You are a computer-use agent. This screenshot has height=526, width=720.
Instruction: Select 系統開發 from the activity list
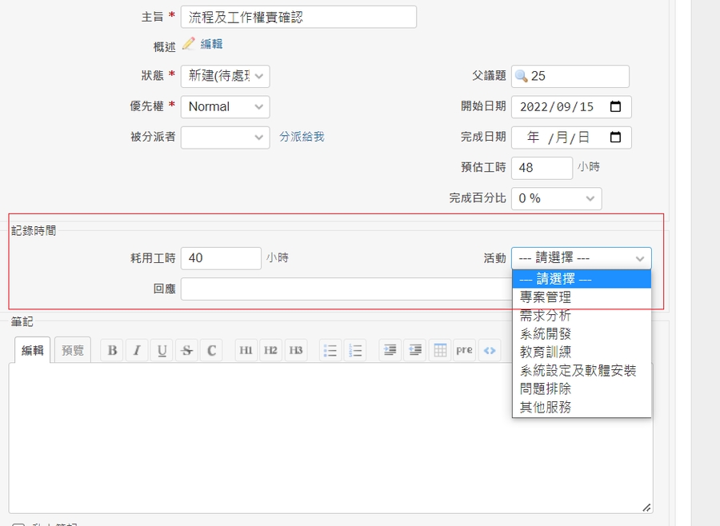point(546,333)
